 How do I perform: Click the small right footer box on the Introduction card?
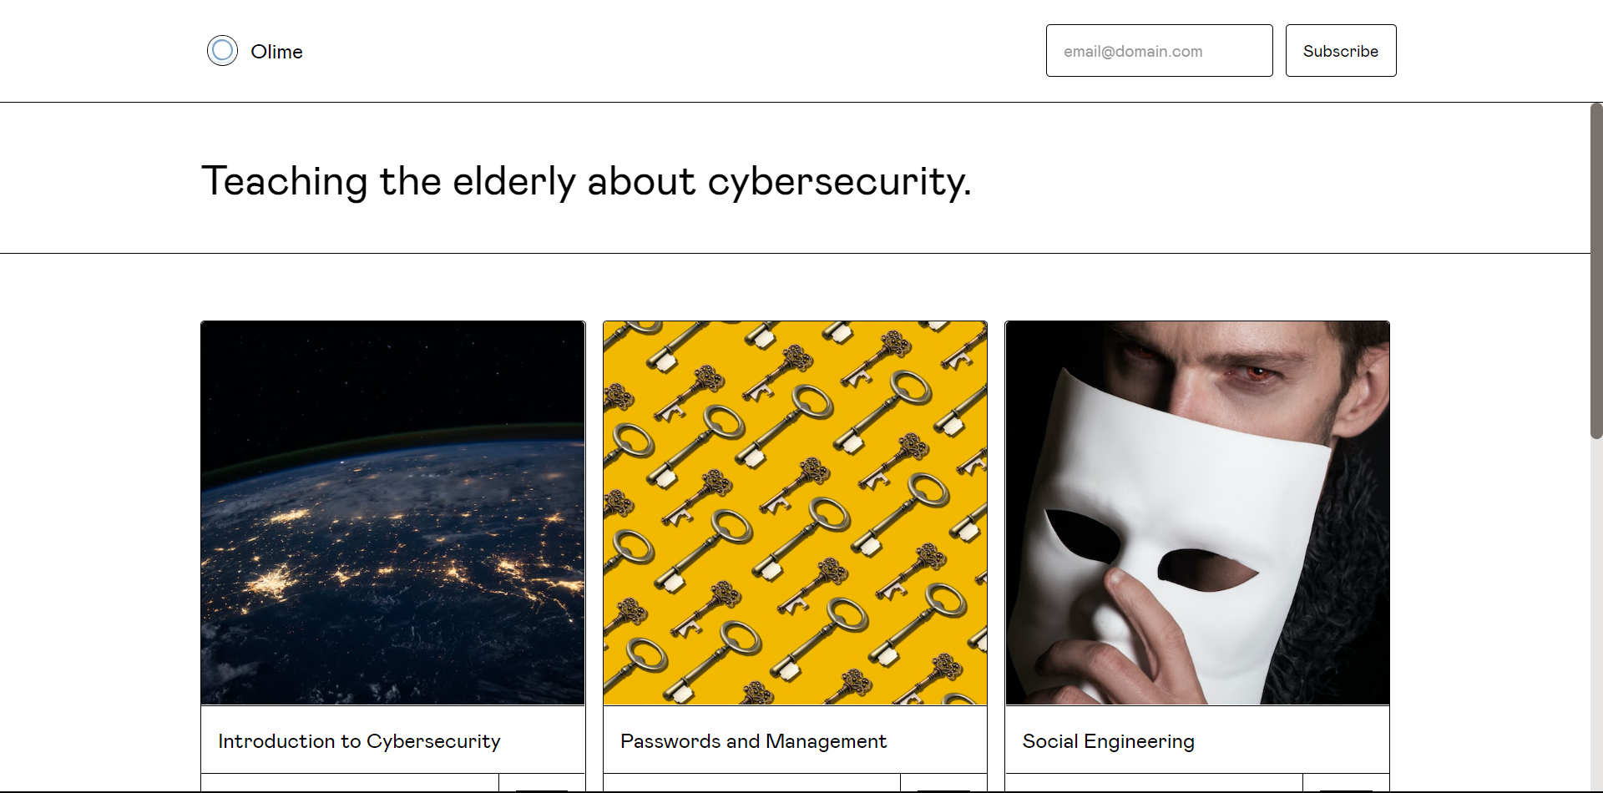coord(542,783)
